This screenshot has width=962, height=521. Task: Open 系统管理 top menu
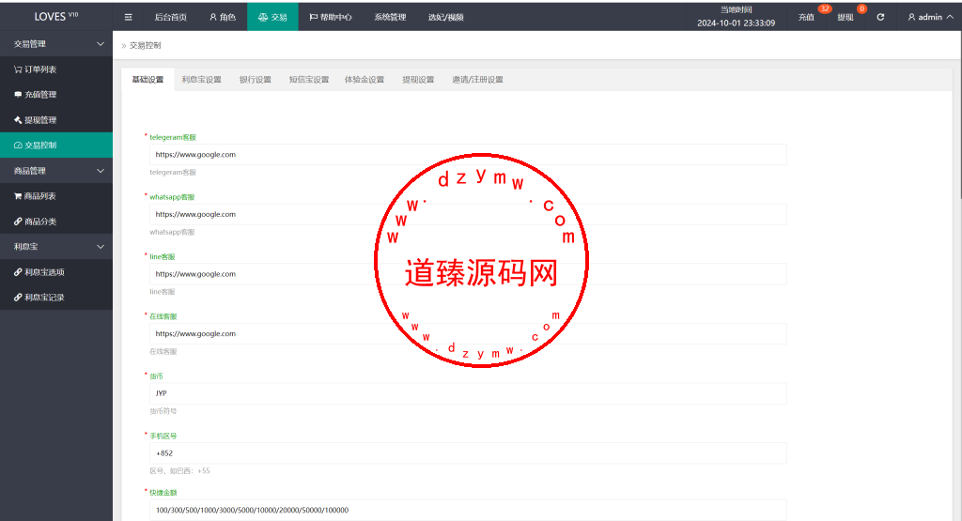[x=390, y=17]
